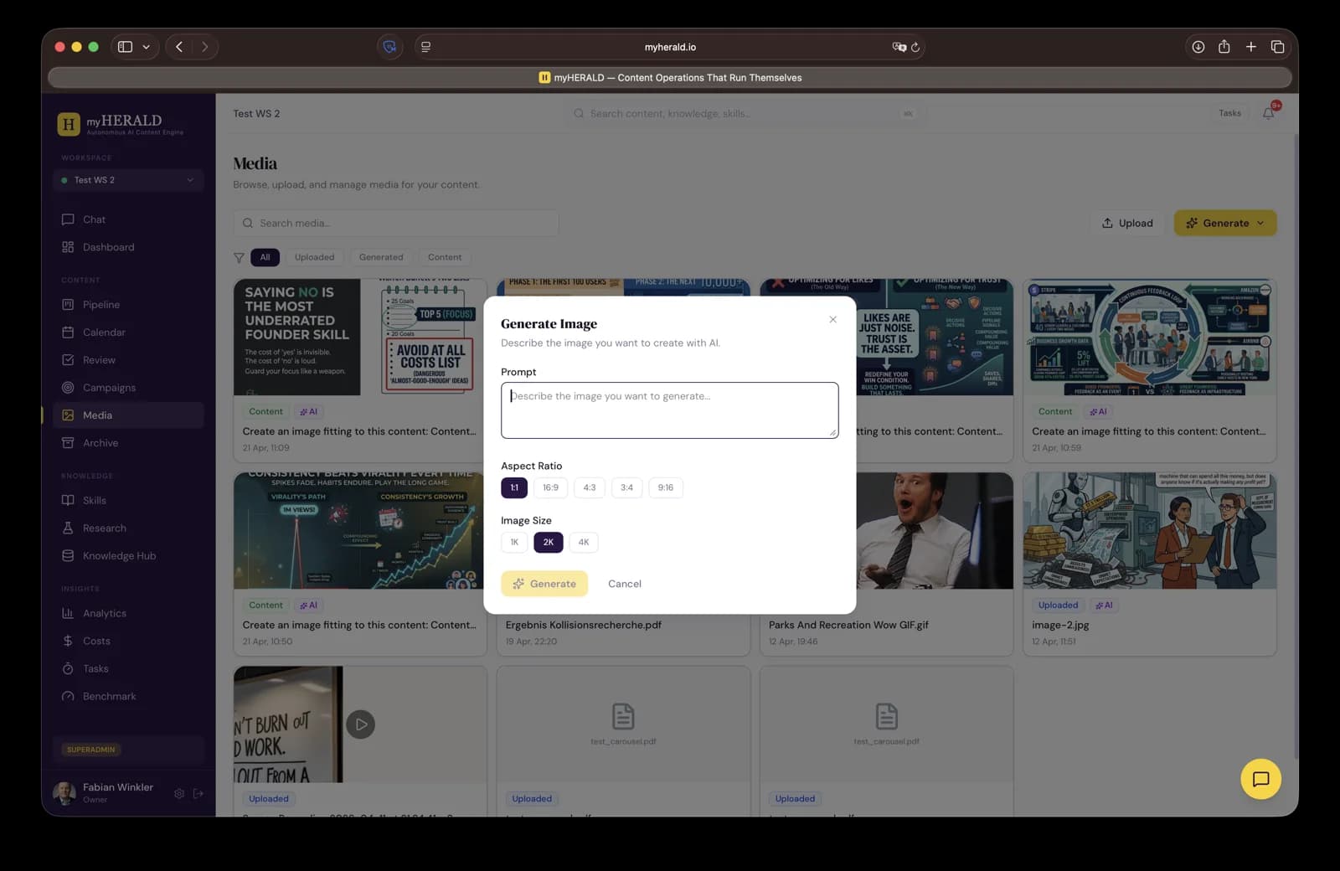This screenshot has width=1340, height=871.
Task: Open the Archive sidebar icon
Action: point(68,443)
